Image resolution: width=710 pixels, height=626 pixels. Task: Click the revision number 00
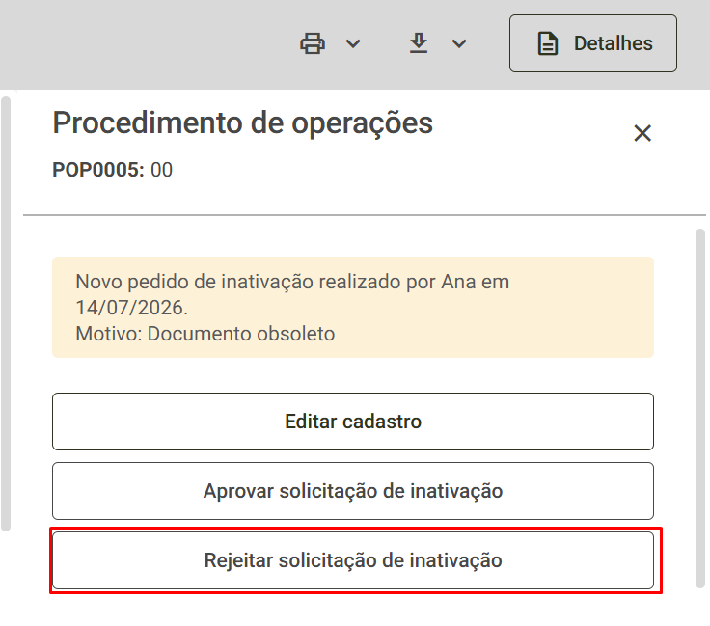tap(162, 170)
